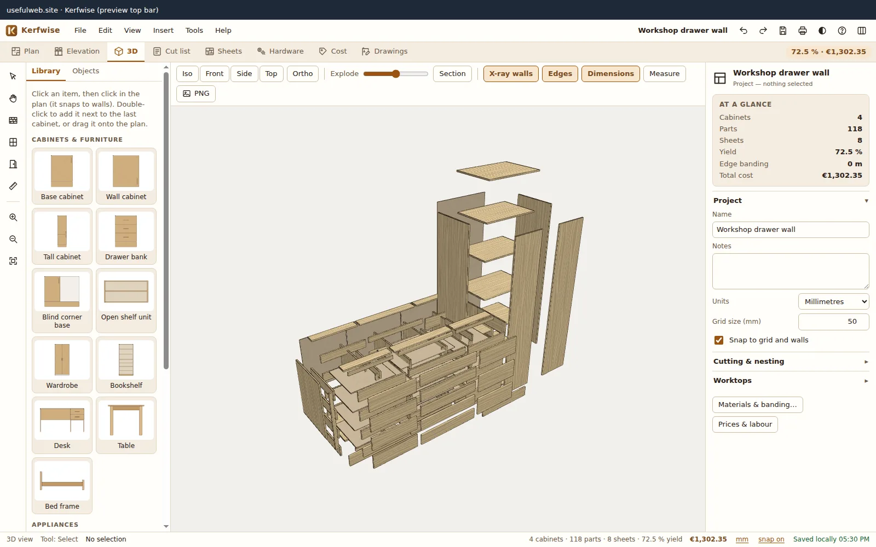The height and width of the screenshot is (547, 876).
Task: Export view with PNG button
Action: 196,94
